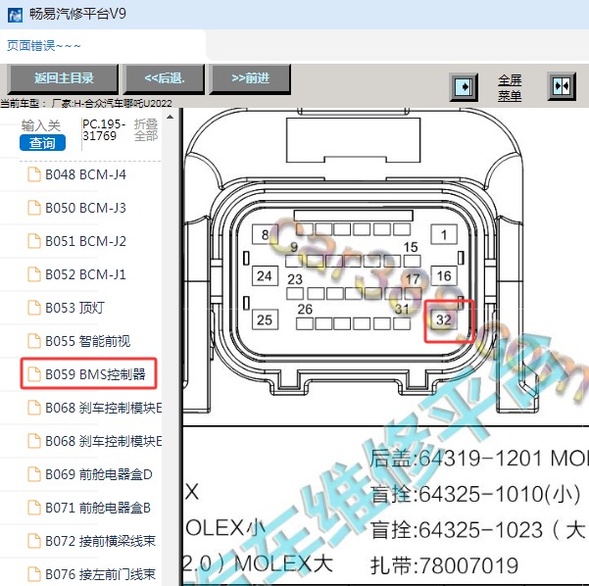Click the right-arrow panel expand icon

coord(464,87)
